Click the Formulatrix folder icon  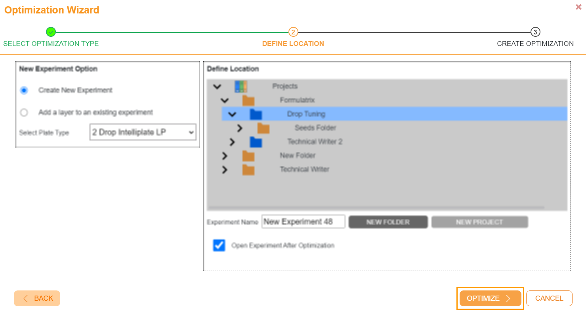tap(248, 101)
